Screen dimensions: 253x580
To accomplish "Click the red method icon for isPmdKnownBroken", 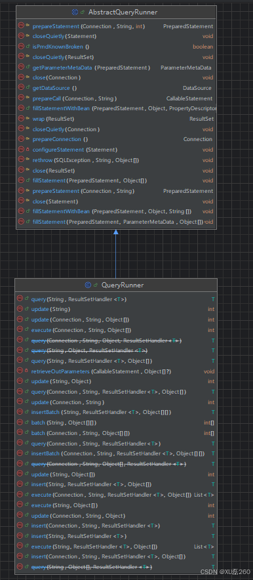I will [x=21, y=47].
